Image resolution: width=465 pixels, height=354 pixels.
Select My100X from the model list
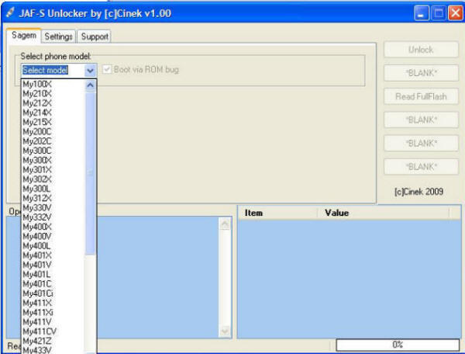(53, 85)
